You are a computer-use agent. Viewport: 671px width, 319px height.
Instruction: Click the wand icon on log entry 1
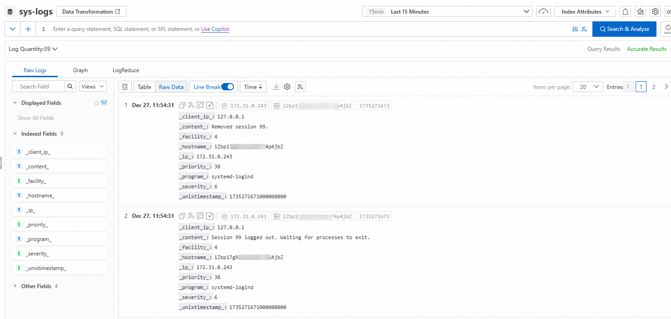pos(191,105)
